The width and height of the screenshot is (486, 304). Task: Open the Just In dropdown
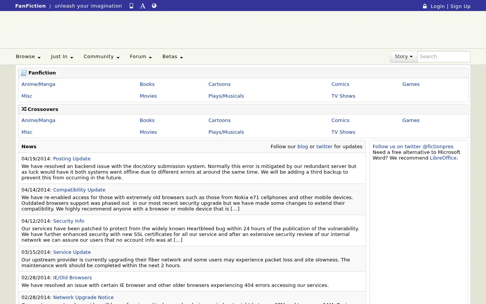coord(62,57)
